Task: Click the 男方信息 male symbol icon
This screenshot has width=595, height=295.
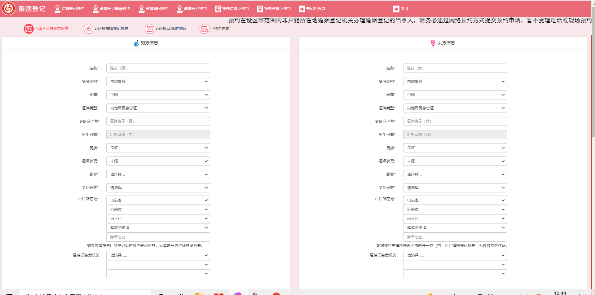Action: pyautogui.click(x=136, y=43)
